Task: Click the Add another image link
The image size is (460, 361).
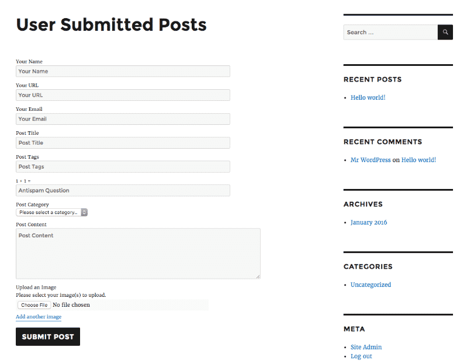Action: (39, 317)
